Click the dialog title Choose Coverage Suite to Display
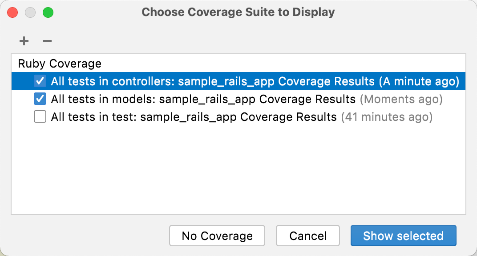Viewport: 477px width, 256px height. tap(238, 12)
